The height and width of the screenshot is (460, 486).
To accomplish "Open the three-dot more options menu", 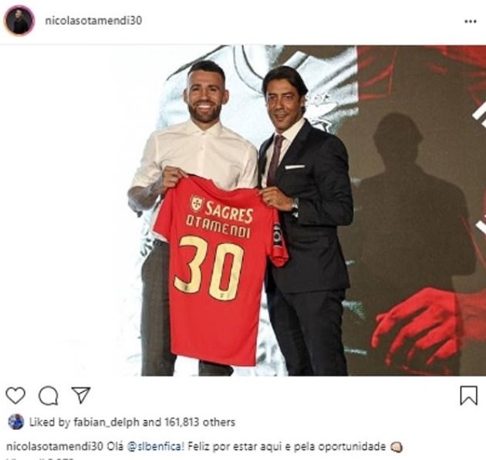I will [471, 22].
